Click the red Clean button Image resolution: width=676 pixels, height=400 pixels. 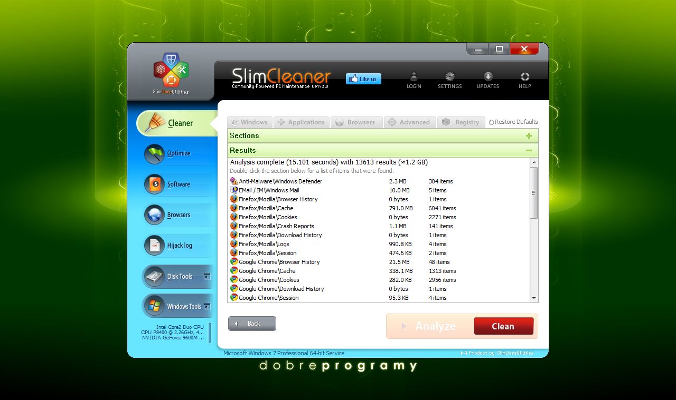tap(503, 326)
